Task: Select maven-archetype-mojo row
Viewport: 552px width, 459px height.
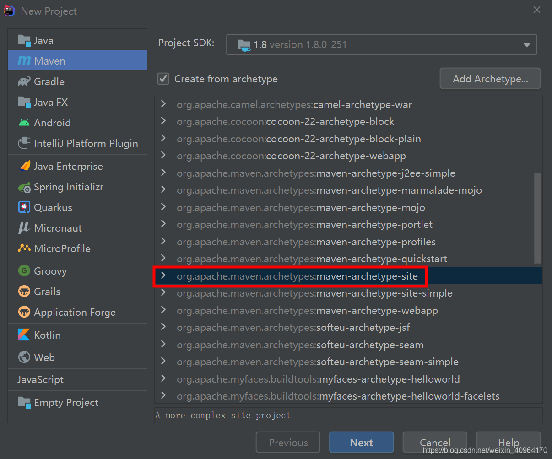Action: [x=348, y=207]
